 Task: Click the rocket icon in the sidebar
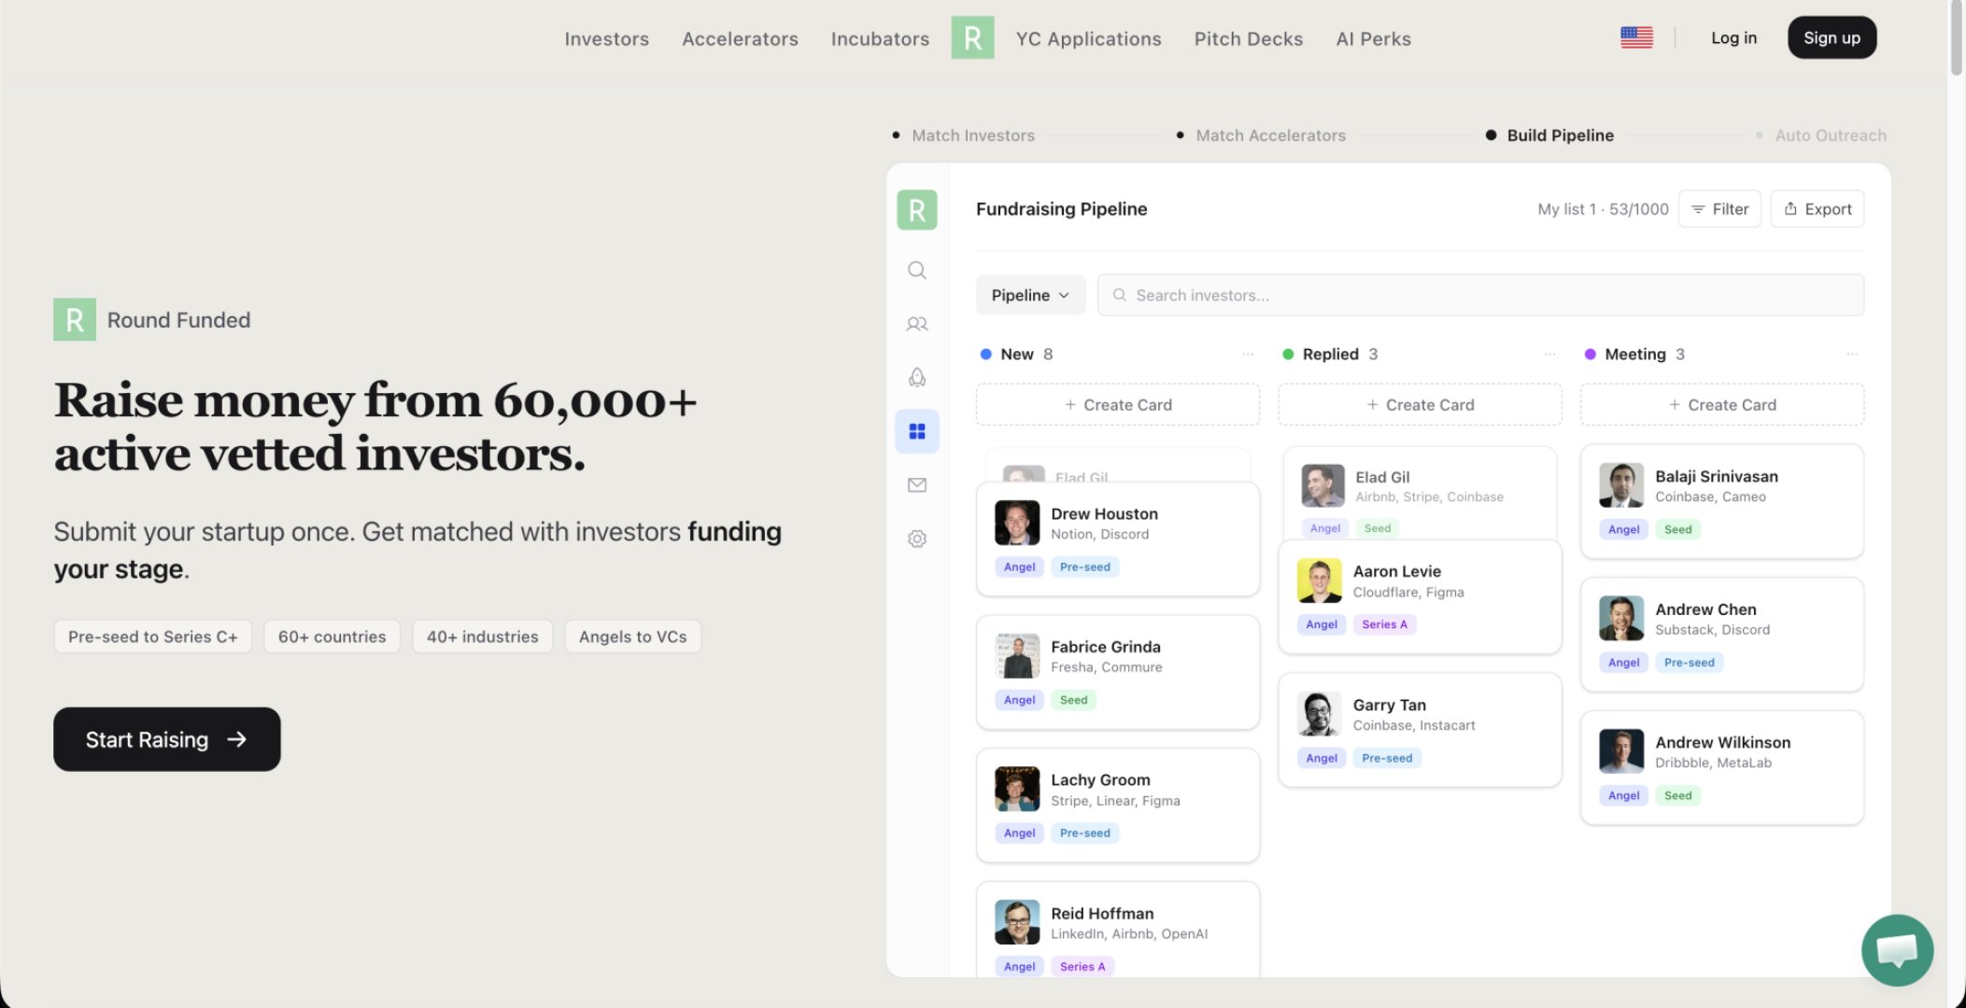[917, 377]
